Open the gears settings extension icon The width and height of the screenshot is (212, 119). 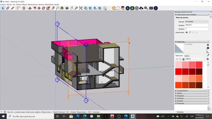coord(146,8)
